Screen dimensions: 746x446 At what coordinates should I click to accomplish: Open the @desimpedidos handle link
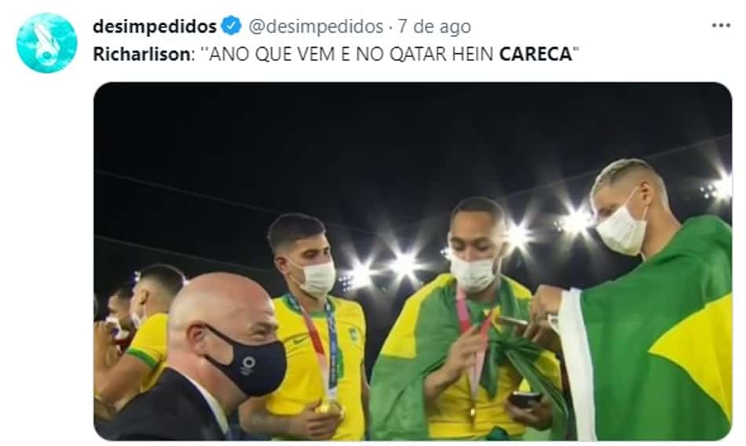click(x=316, y=27)
